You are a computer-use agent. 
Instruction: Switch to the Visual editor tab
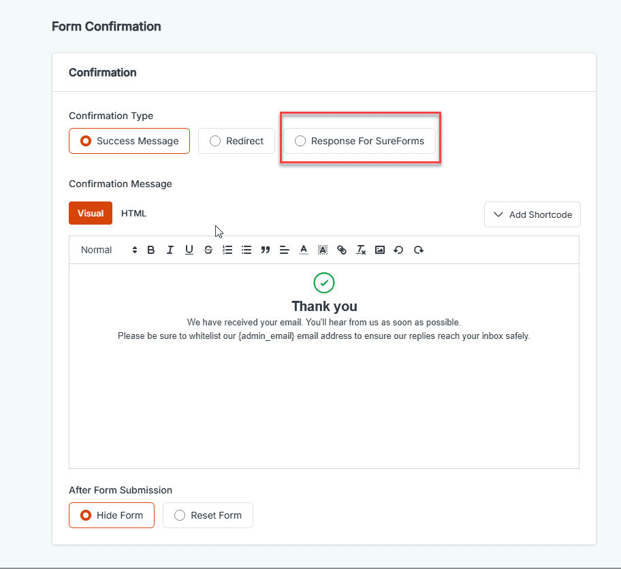91,213
